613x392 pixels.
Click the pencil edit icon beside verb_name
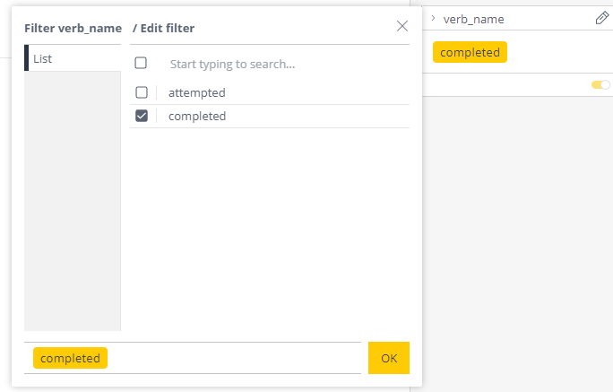(602, 18)
